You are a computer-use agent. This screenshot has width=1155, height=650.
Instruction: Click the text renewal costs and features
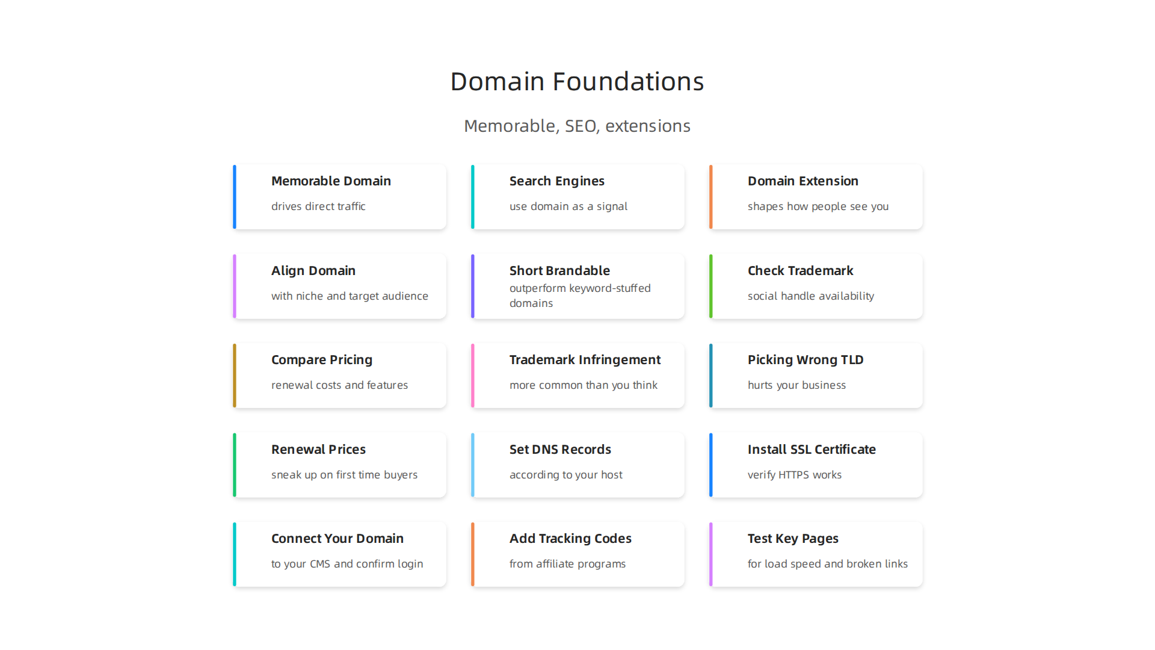[x=339, y=385]
